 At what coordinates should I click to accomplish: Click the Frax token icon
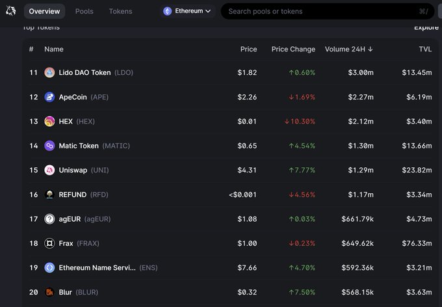(49, 243)
